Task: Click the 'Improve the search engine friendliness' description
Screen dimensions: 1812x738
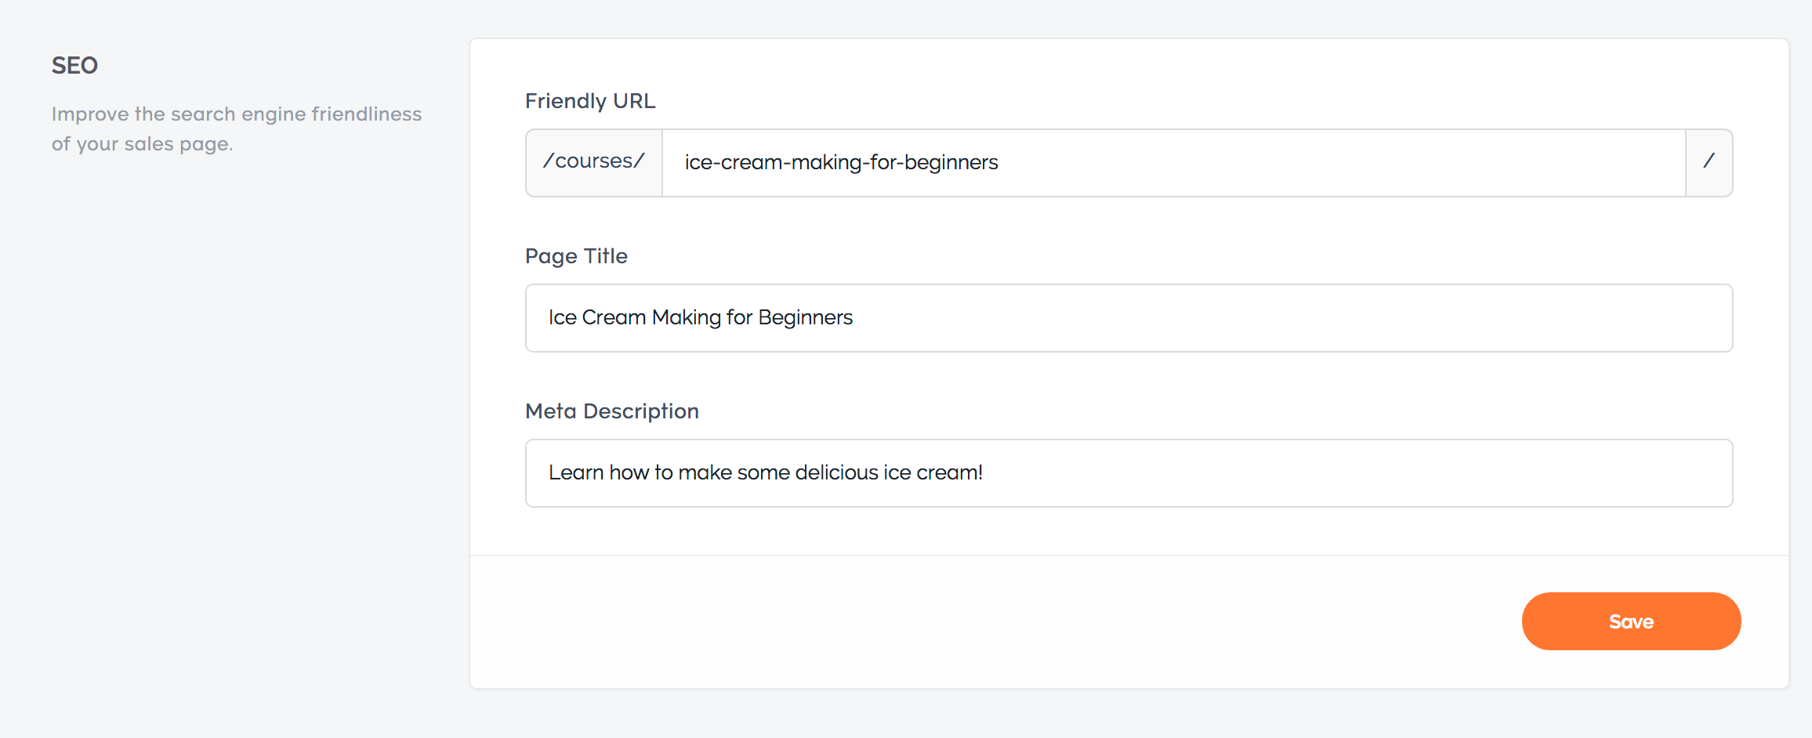Action: [x=237, y=114]
